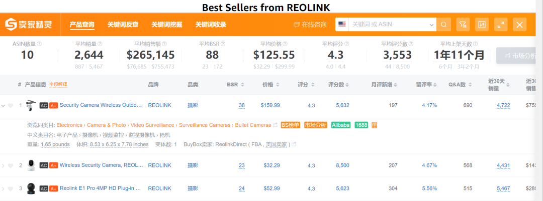Click the 美国卖家 seller label

277,144
